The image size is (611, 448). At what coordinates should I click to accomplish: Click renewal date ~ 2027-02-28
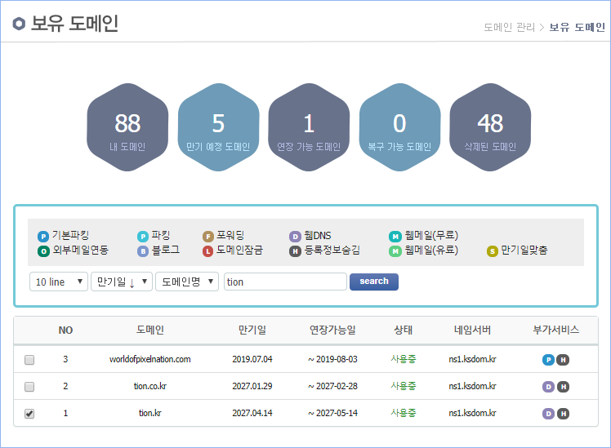[x=332, y=386]
